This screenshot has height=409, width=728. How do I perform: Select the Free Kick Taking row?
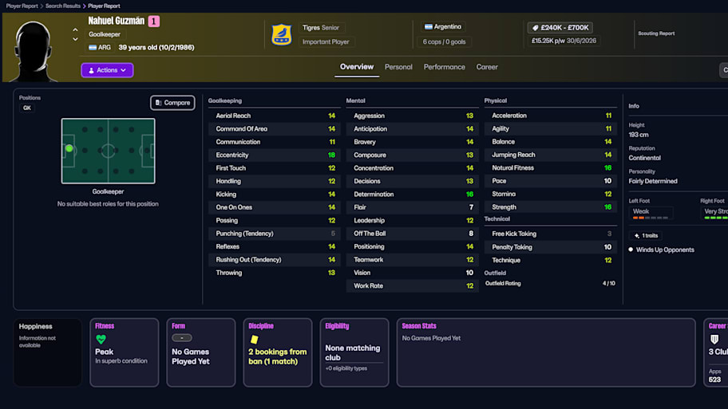pyautogui.click(x=551, y=234)
